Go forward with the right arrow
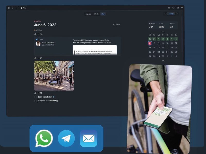Screen dimensions: 206x154 click(x=17, y=8)
